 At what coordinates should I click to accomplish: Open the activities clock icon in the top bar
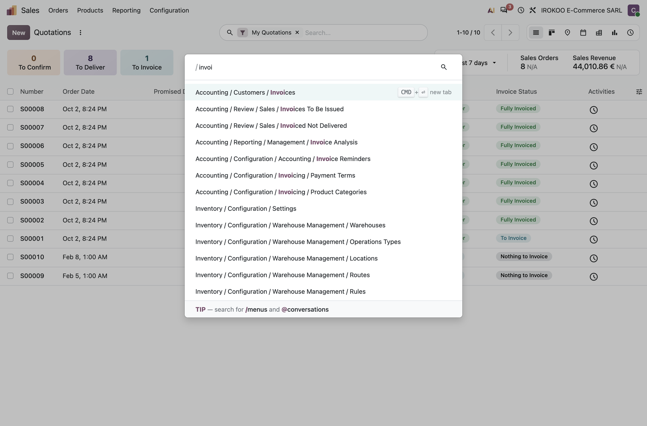(521, 10)
